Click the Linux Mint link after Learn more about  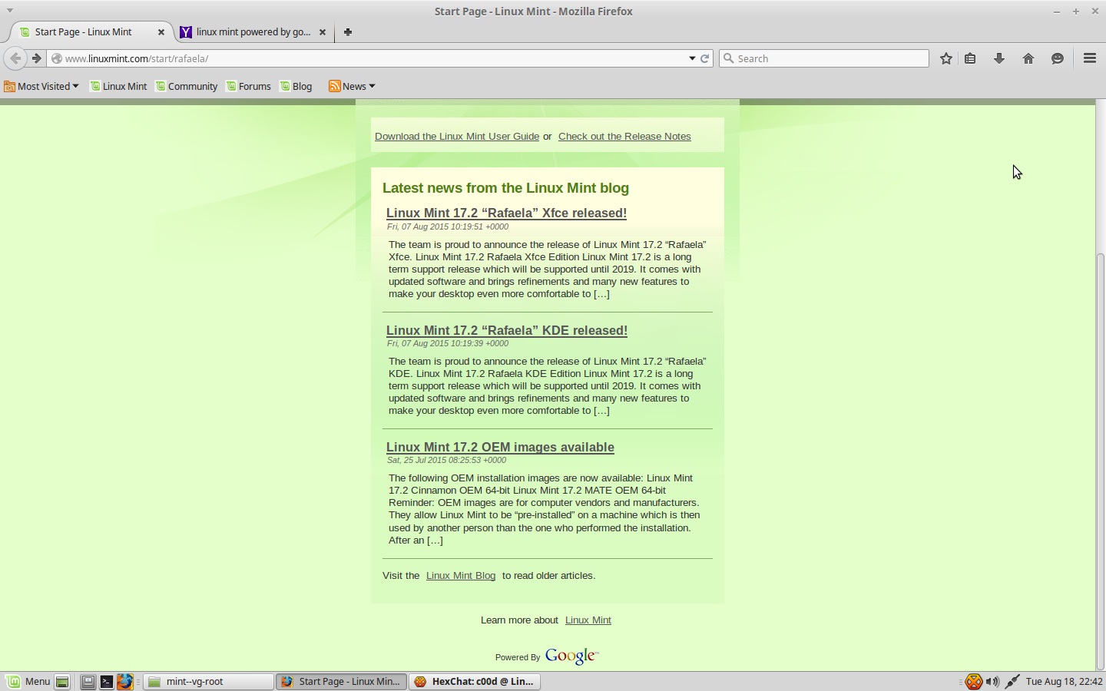click(588, 620)
